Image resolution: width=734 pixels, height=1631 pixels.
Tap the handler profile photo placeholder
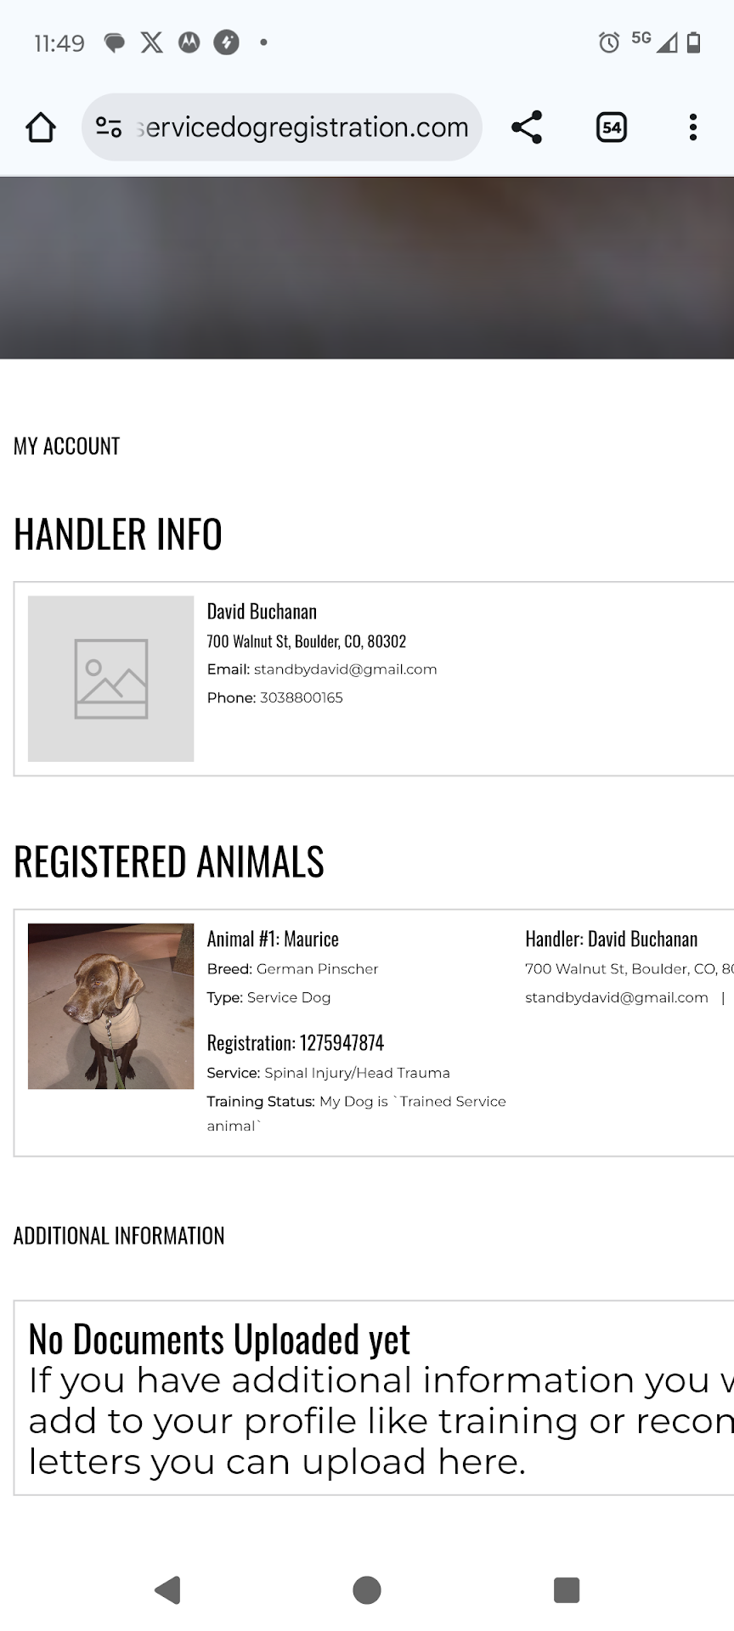pos(110,679)
